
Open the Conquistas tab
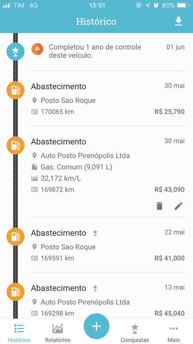click(135, 332)
